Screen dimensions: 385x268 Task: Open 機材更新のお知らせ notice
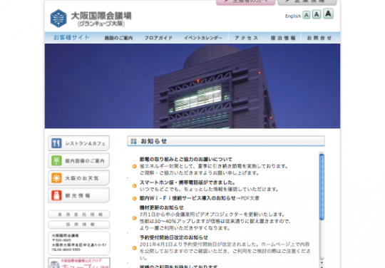[x=161, y=207]
